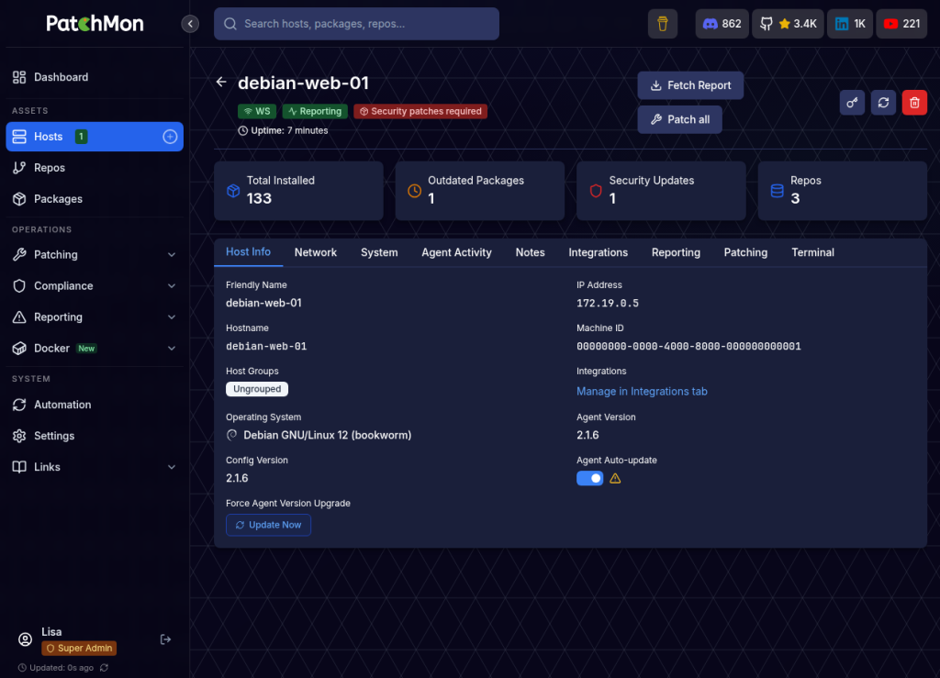Click the Super Admin role badge
Image resolution: width=940 pixels, height=678 pixels.
tap(79, 648)
